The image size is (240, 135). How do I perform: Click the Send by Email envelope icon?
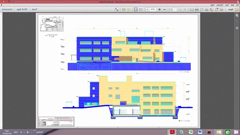click(192, 9)
